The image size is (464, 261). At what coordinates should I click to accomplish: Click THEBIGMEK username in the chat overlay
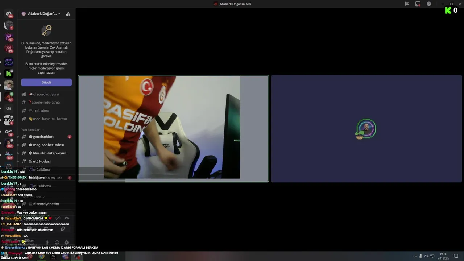pos(17,178)
